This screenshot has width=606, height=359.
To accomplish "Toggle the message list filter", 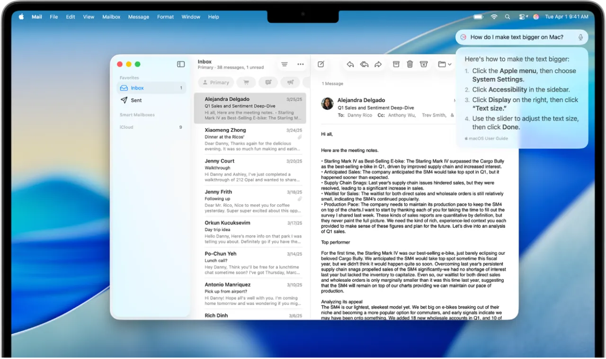I will click(x=284, y=64).
